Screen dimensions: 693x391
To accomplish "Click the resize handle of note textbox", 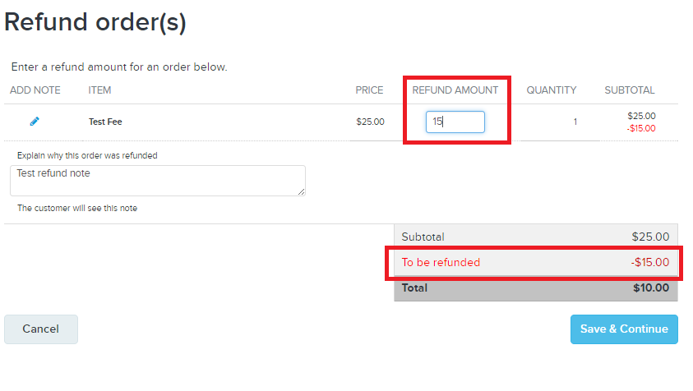I will coord(301,191).
